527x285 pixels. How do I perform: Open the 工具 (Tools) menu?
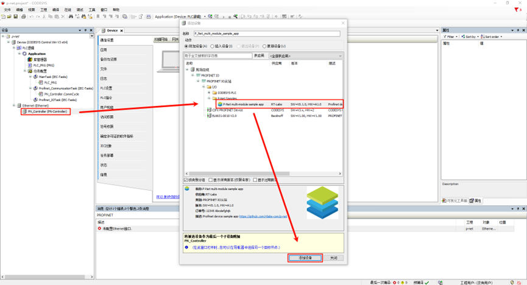[92, 10]
